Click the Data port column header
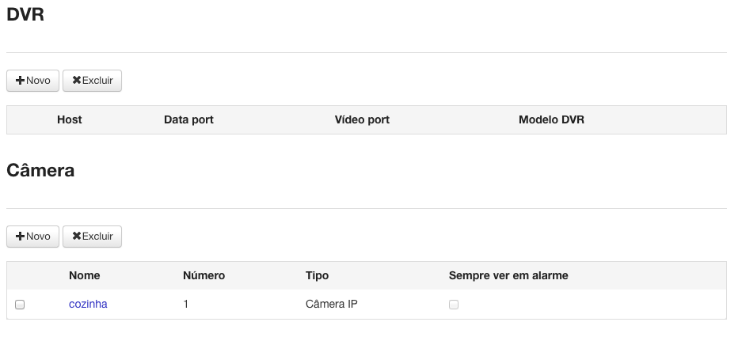Screen dimensions: 742x337 188,119
